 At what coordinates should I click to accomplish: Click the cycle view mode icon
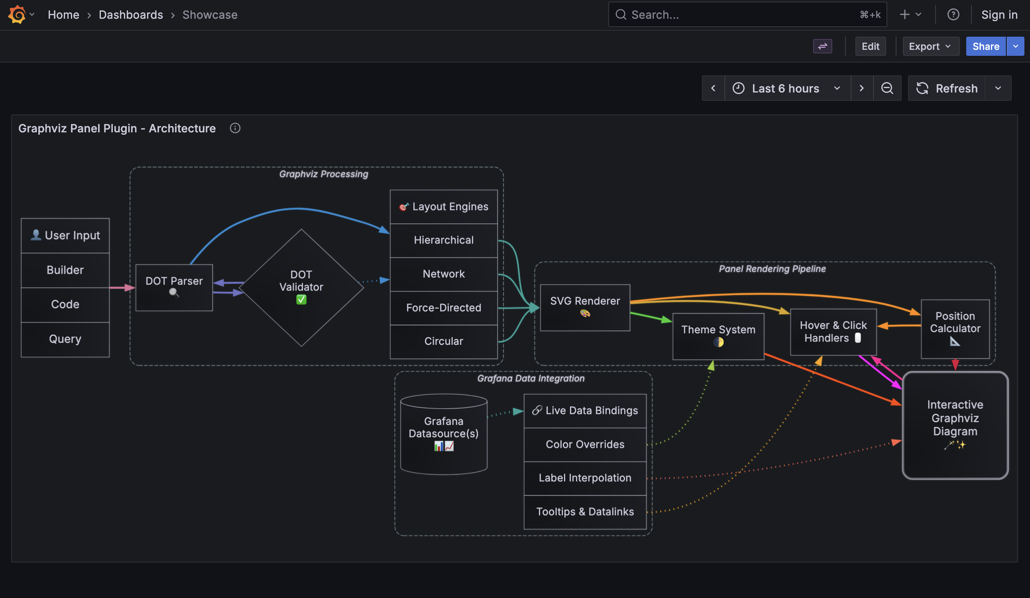823,46
